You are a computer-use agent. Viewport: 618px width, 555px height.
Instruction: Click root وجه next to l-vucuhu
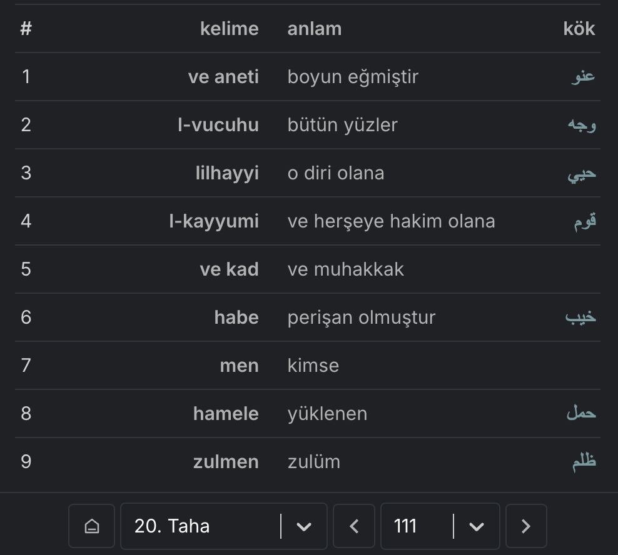(583, 124)
